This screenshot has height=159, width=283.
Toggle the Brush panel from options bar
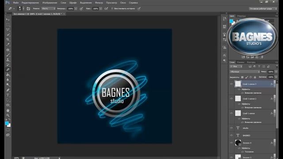pyautogui.click(x=28, y=8)
